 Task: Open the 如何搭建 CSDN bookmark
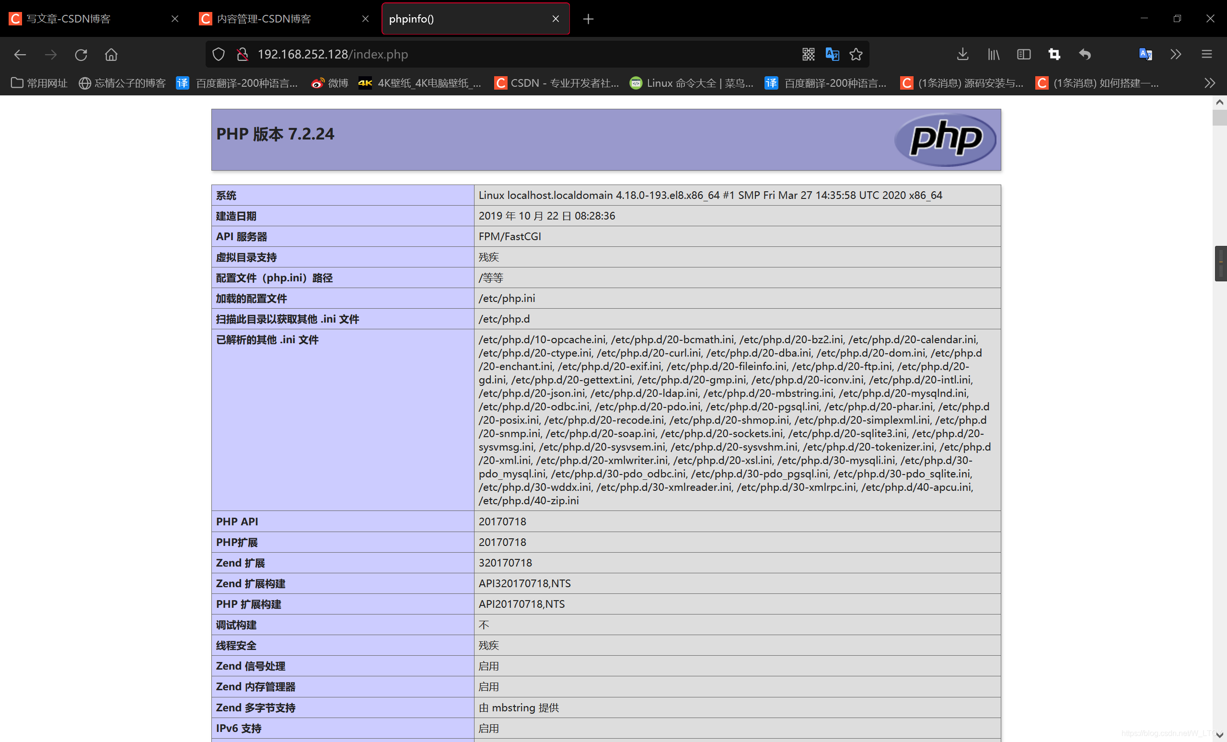pyautogui.click(x=1097, y=83)
